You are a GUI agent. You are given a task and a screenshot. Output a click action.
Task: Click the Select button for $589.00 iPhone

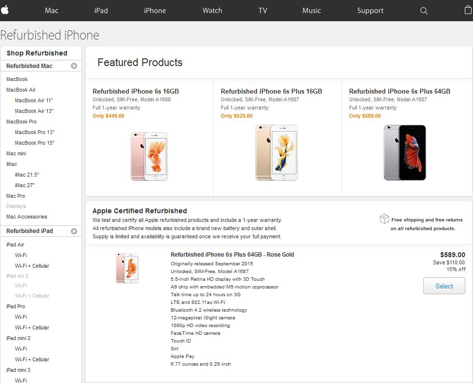(444, 286)
